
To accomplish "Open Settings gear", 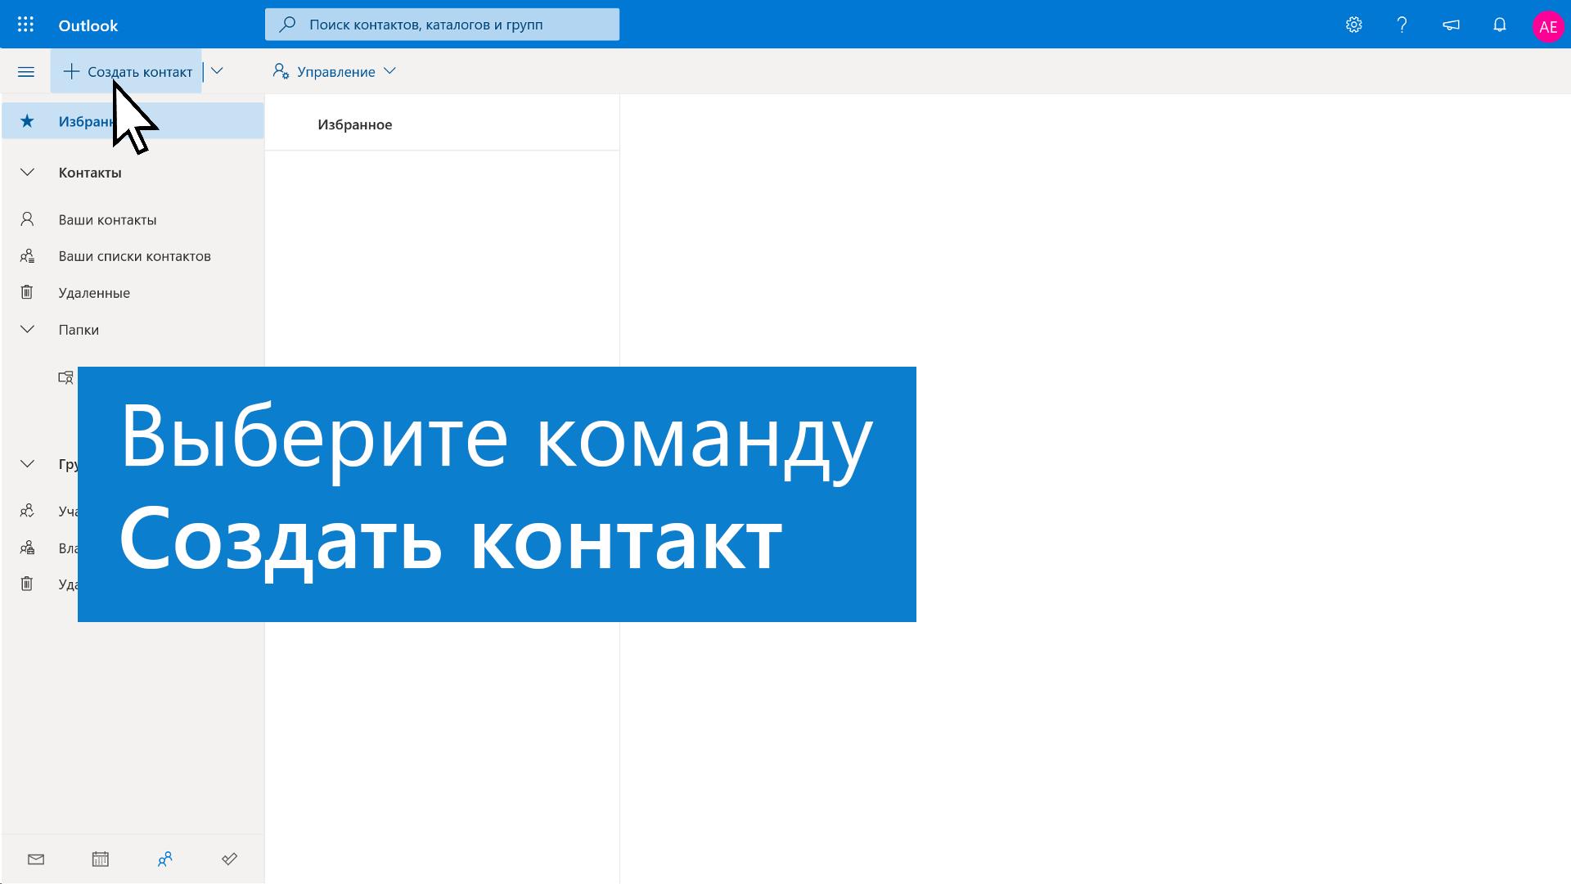I will [1353, 25].
